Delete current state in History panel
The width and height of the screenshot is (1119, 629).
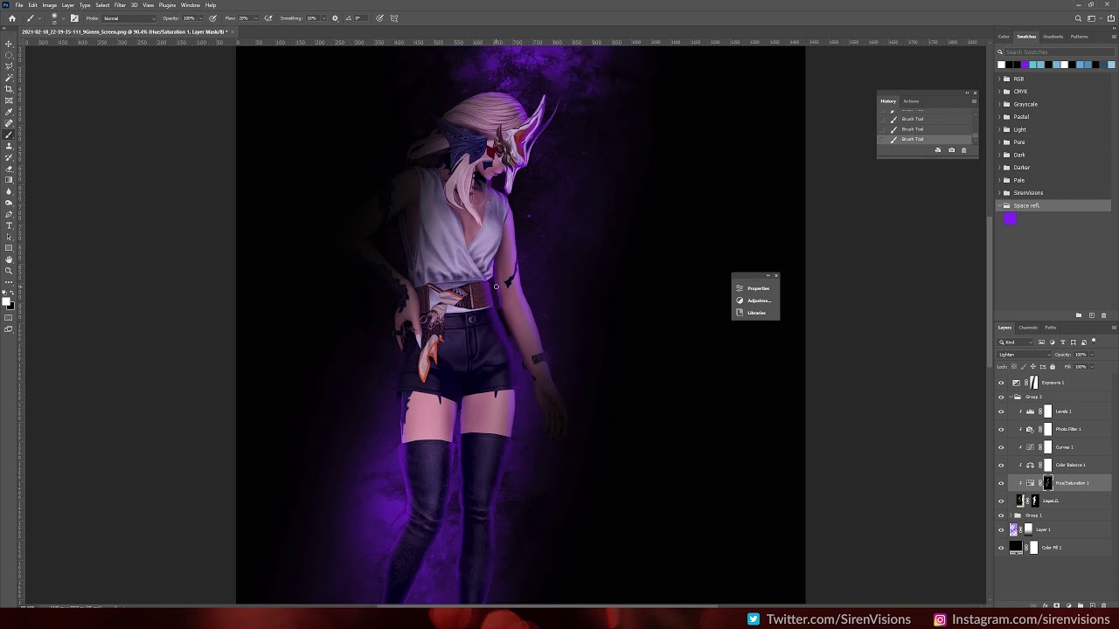(964, 150)
